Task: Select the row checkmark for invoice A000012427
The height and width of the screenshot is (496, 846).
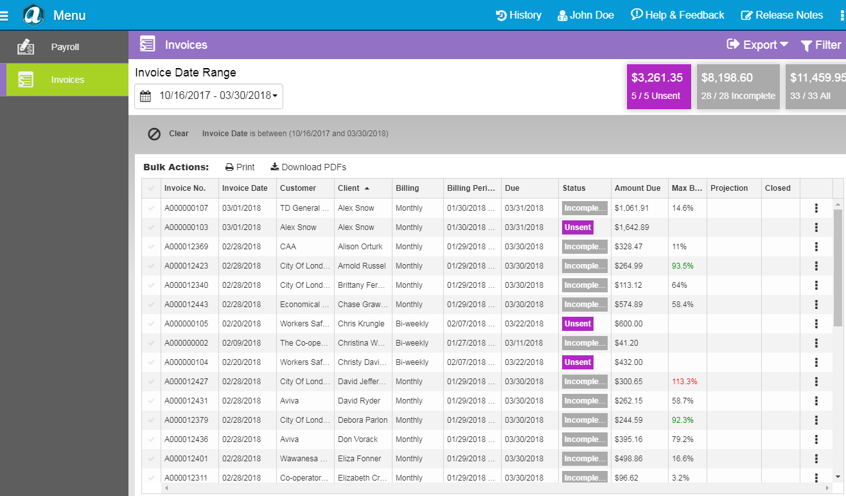Action: pyautogui.click(x=152, y=382)
